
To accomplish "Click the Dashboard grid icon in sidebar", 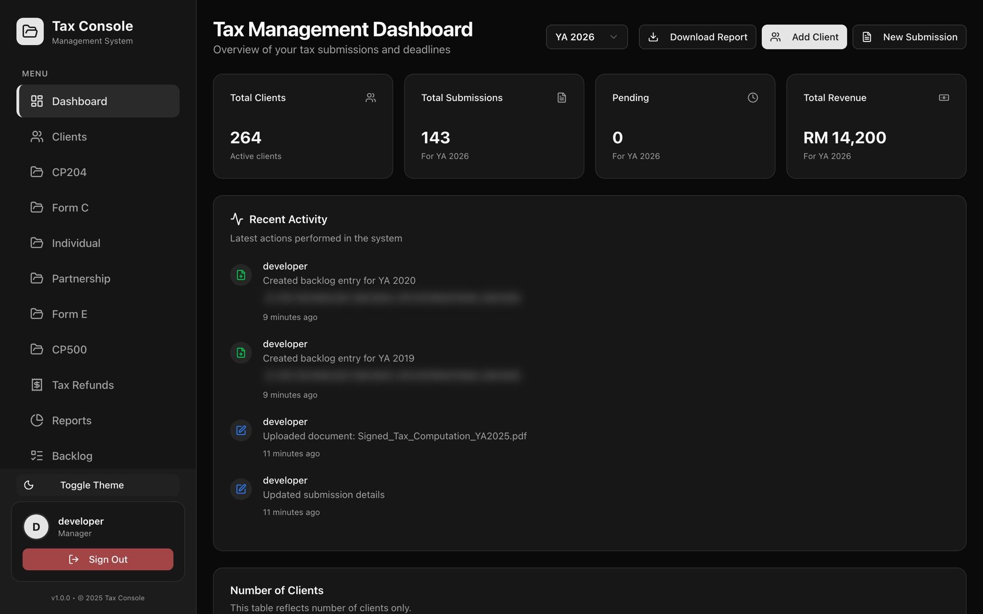I will [37, 101].
